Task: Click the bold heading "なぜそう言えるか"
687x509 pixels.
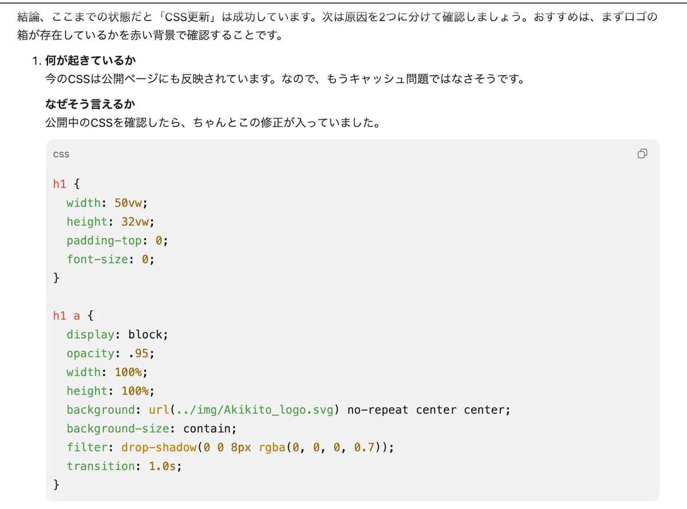Action: [90, 104]
